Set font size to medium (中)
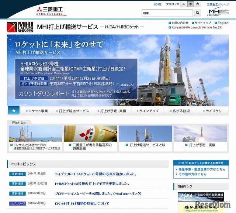The image size is (236, 213). (x=191, y=4)
